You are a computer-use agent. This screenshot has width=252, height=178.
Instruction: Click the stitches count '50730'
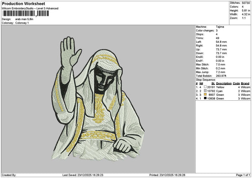[x=246, y=3]
